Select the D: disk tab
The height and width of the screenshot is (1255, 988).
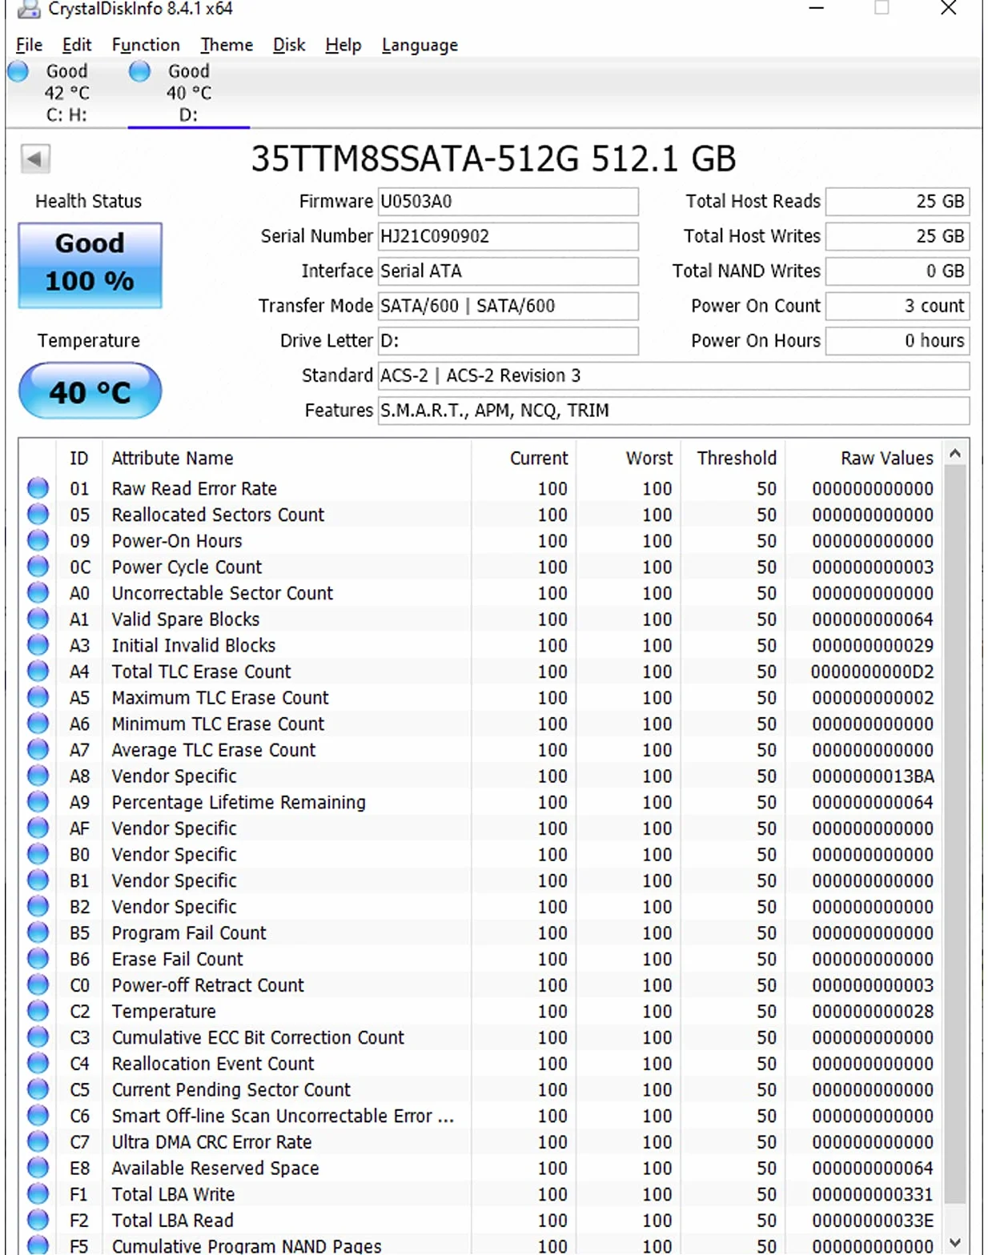tap(188, 93)
